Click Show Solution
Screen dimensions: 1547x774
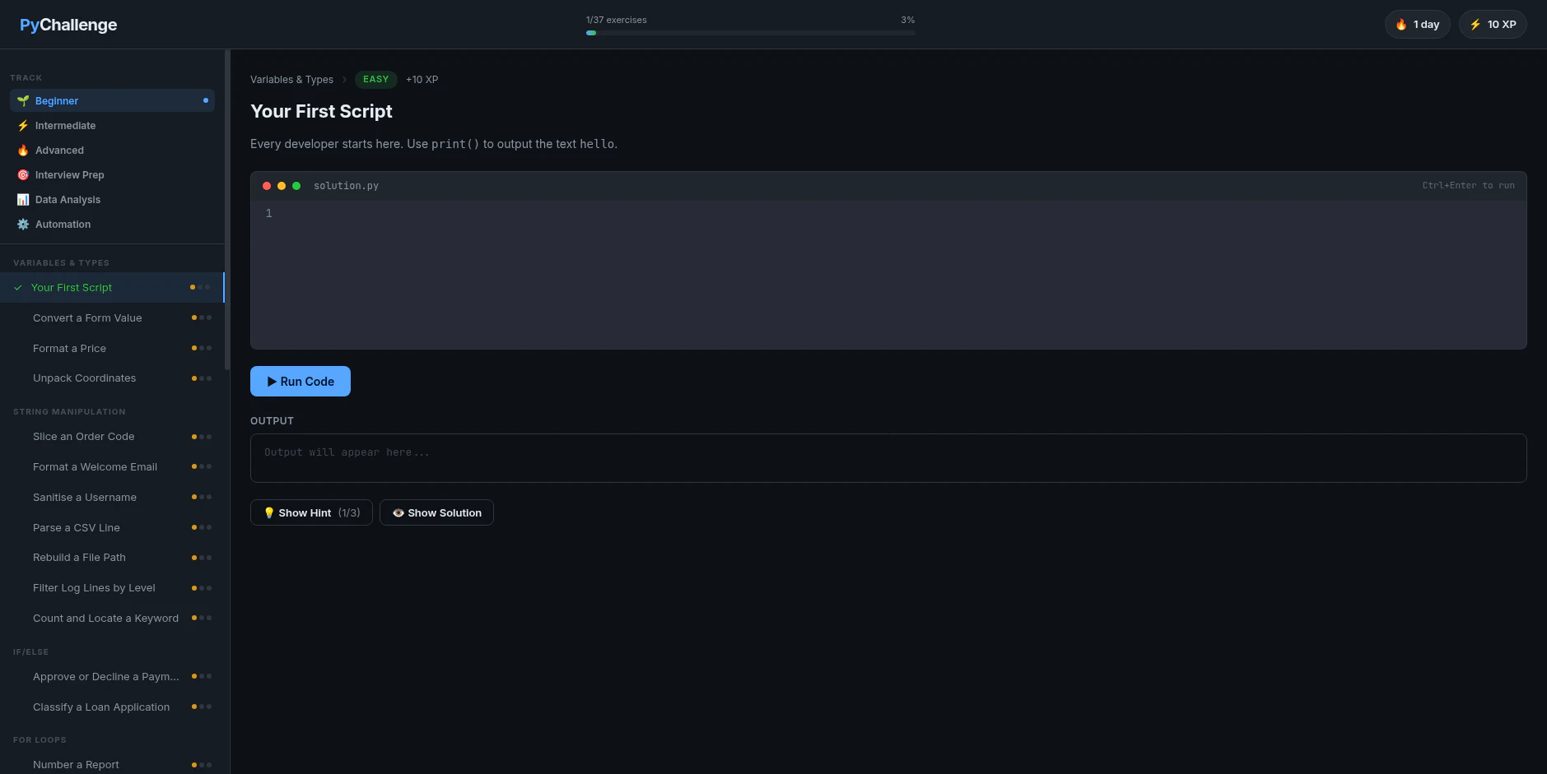(x=436, y=512)
